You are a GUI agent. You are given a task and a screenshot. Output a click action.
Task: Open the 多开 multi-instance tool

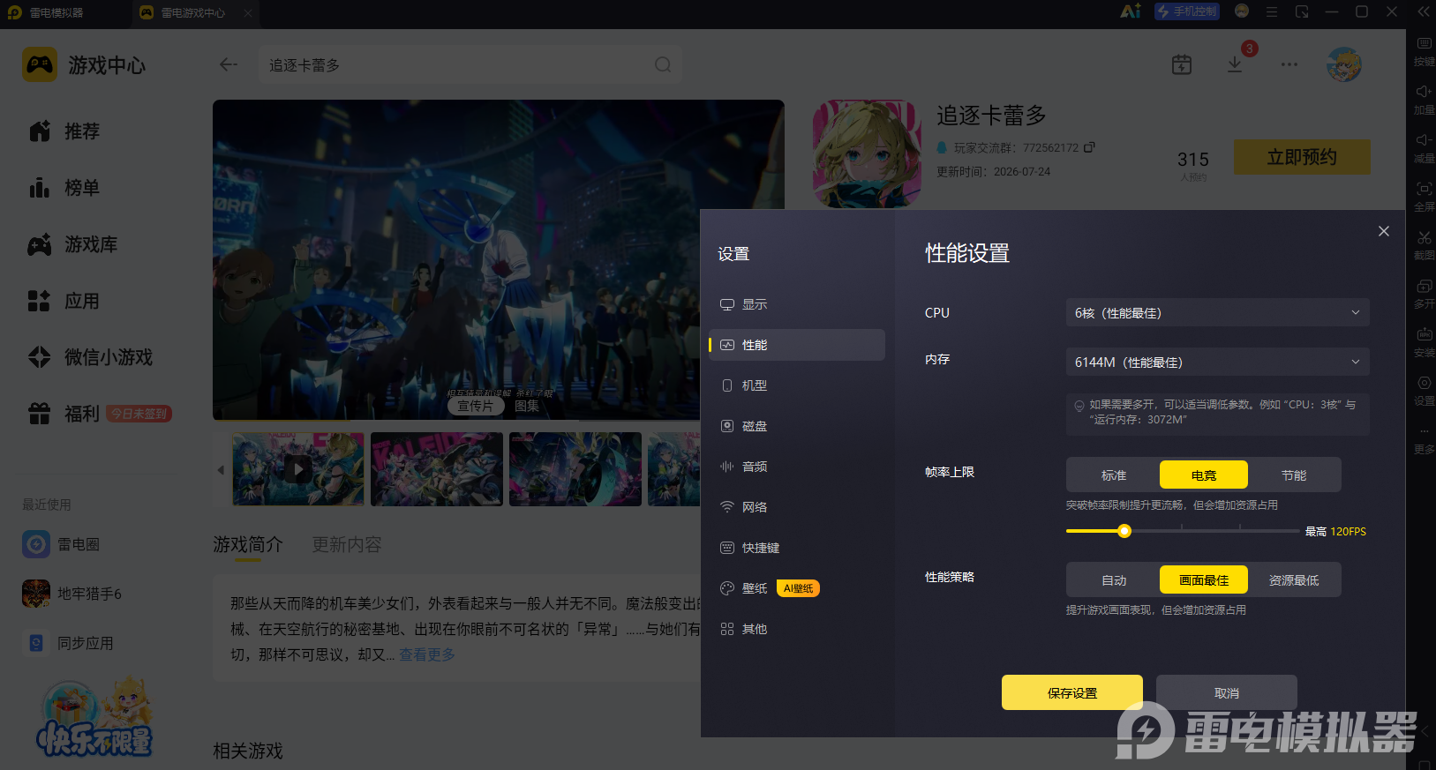click(x=1424, y=293)
